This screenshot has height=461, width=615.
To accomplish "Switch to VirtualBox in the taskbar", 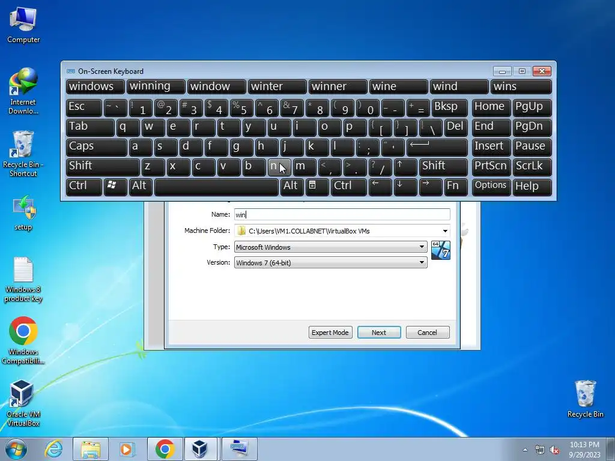I will (x=199, y=449).
